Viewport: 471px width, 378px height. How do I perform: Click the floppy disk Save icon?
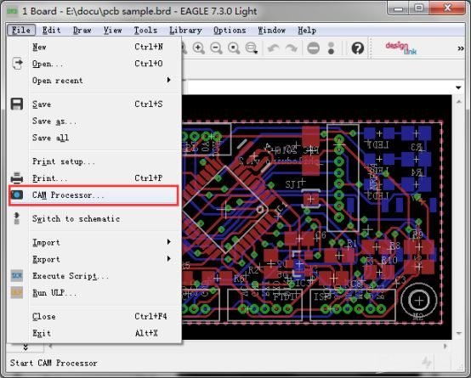pyautogui.click(x=17, y=104)
